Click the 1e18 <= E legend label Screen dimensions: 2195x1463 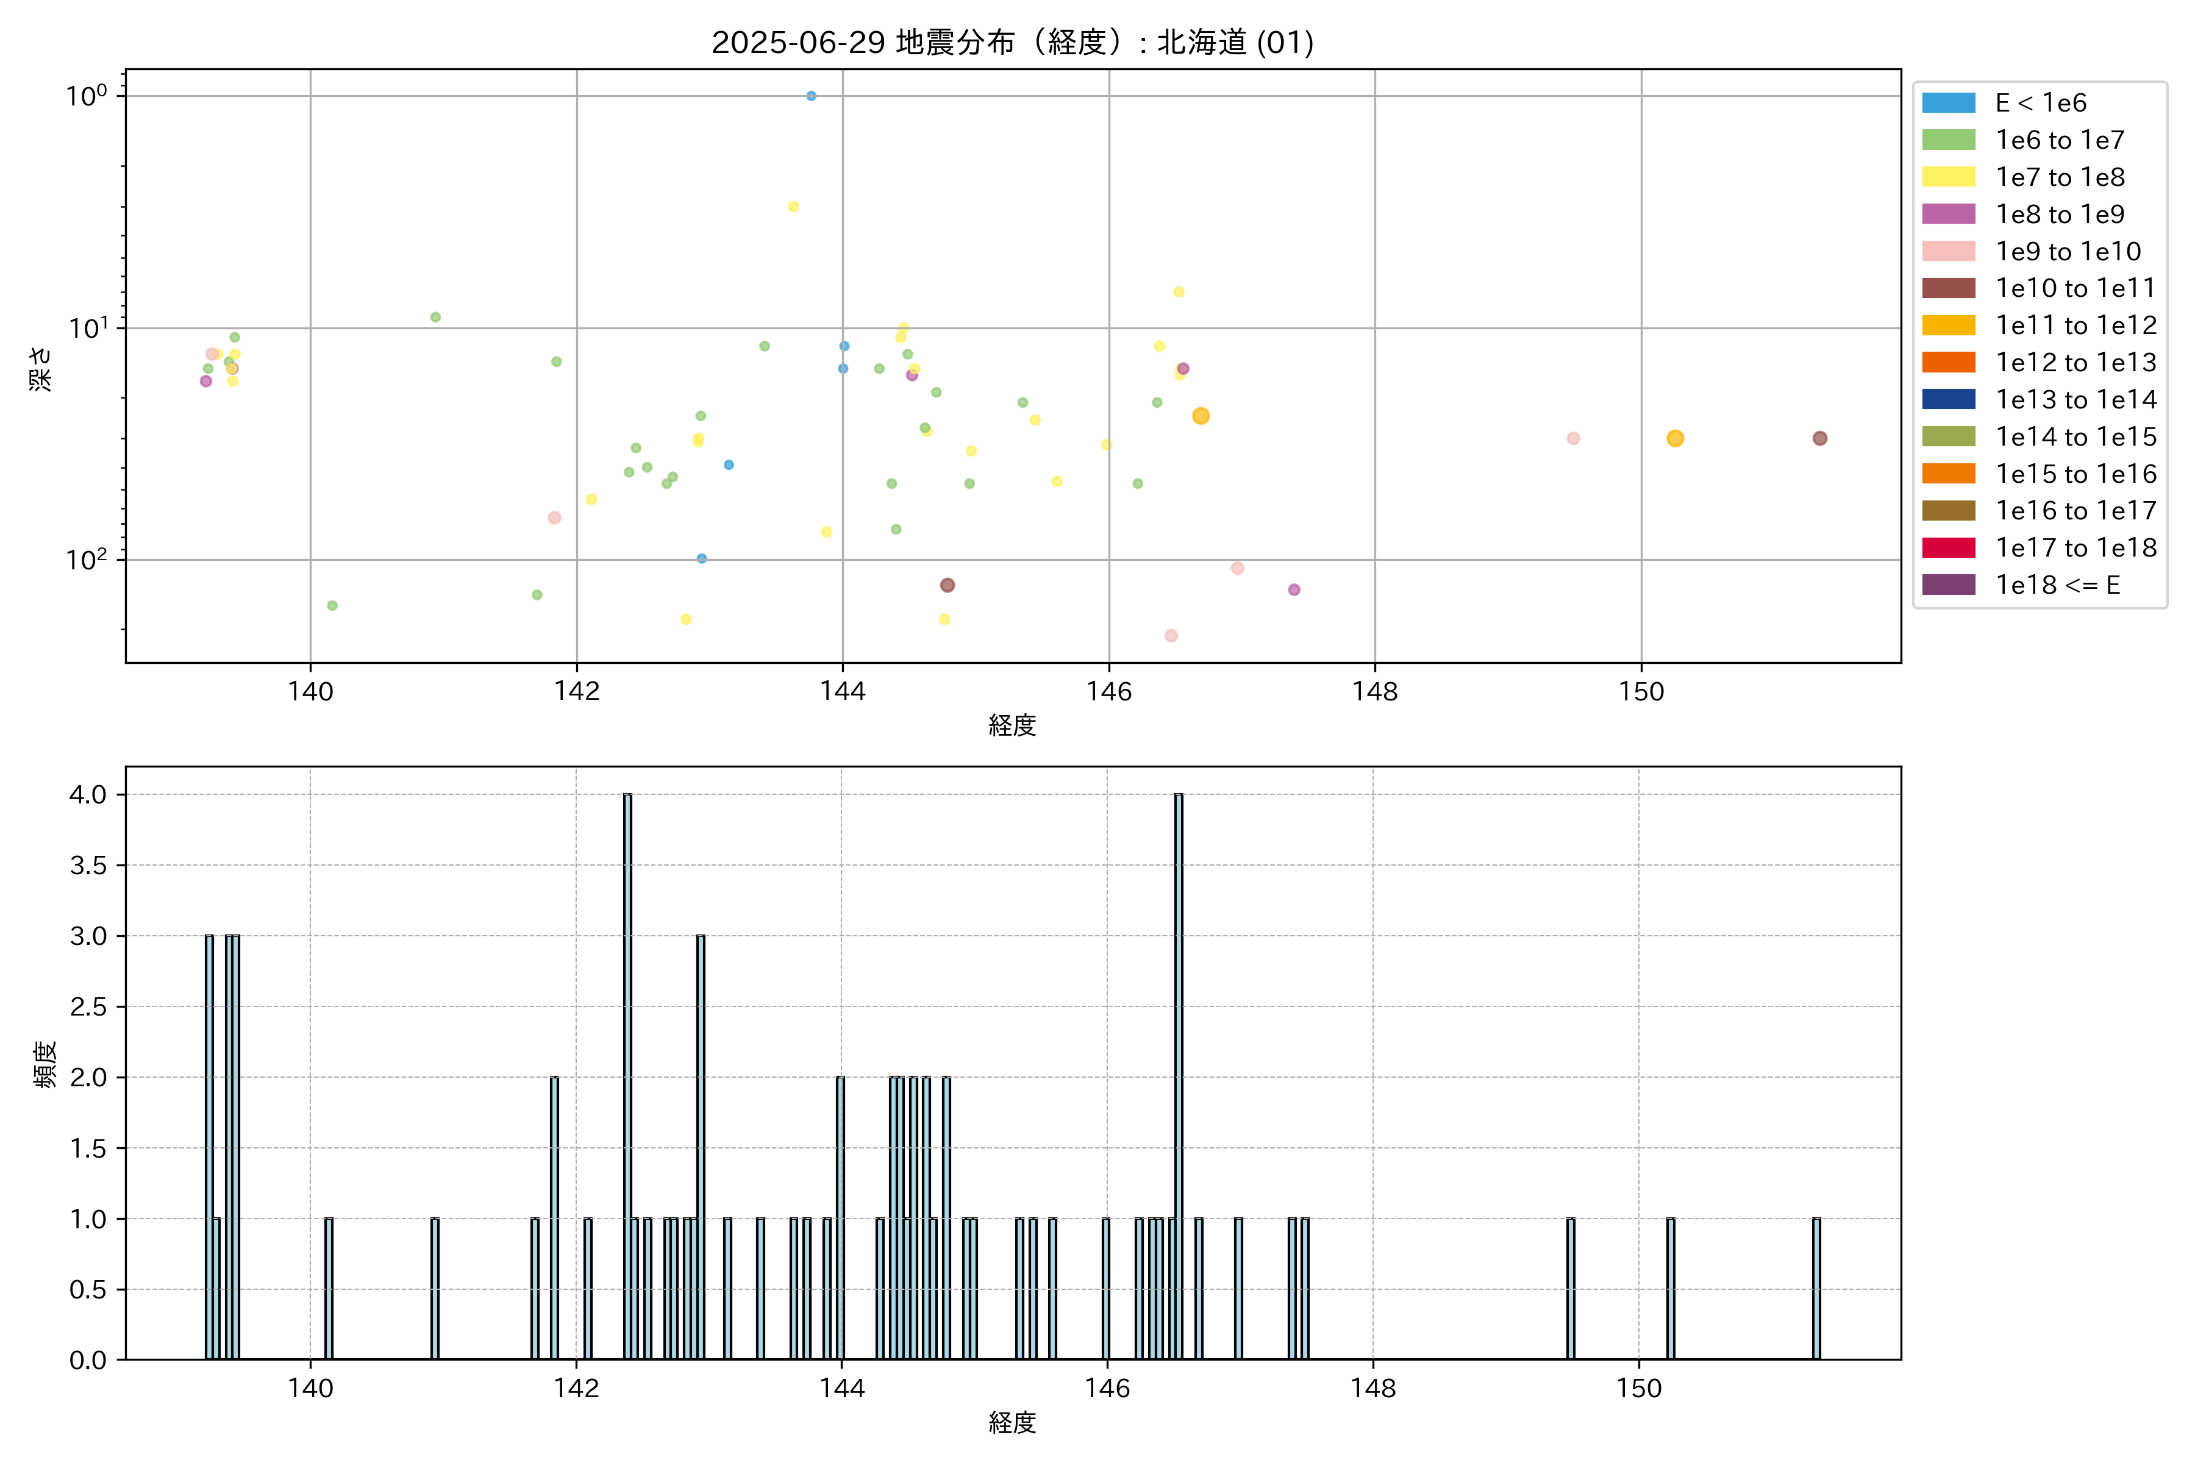tap(2057, 585)
